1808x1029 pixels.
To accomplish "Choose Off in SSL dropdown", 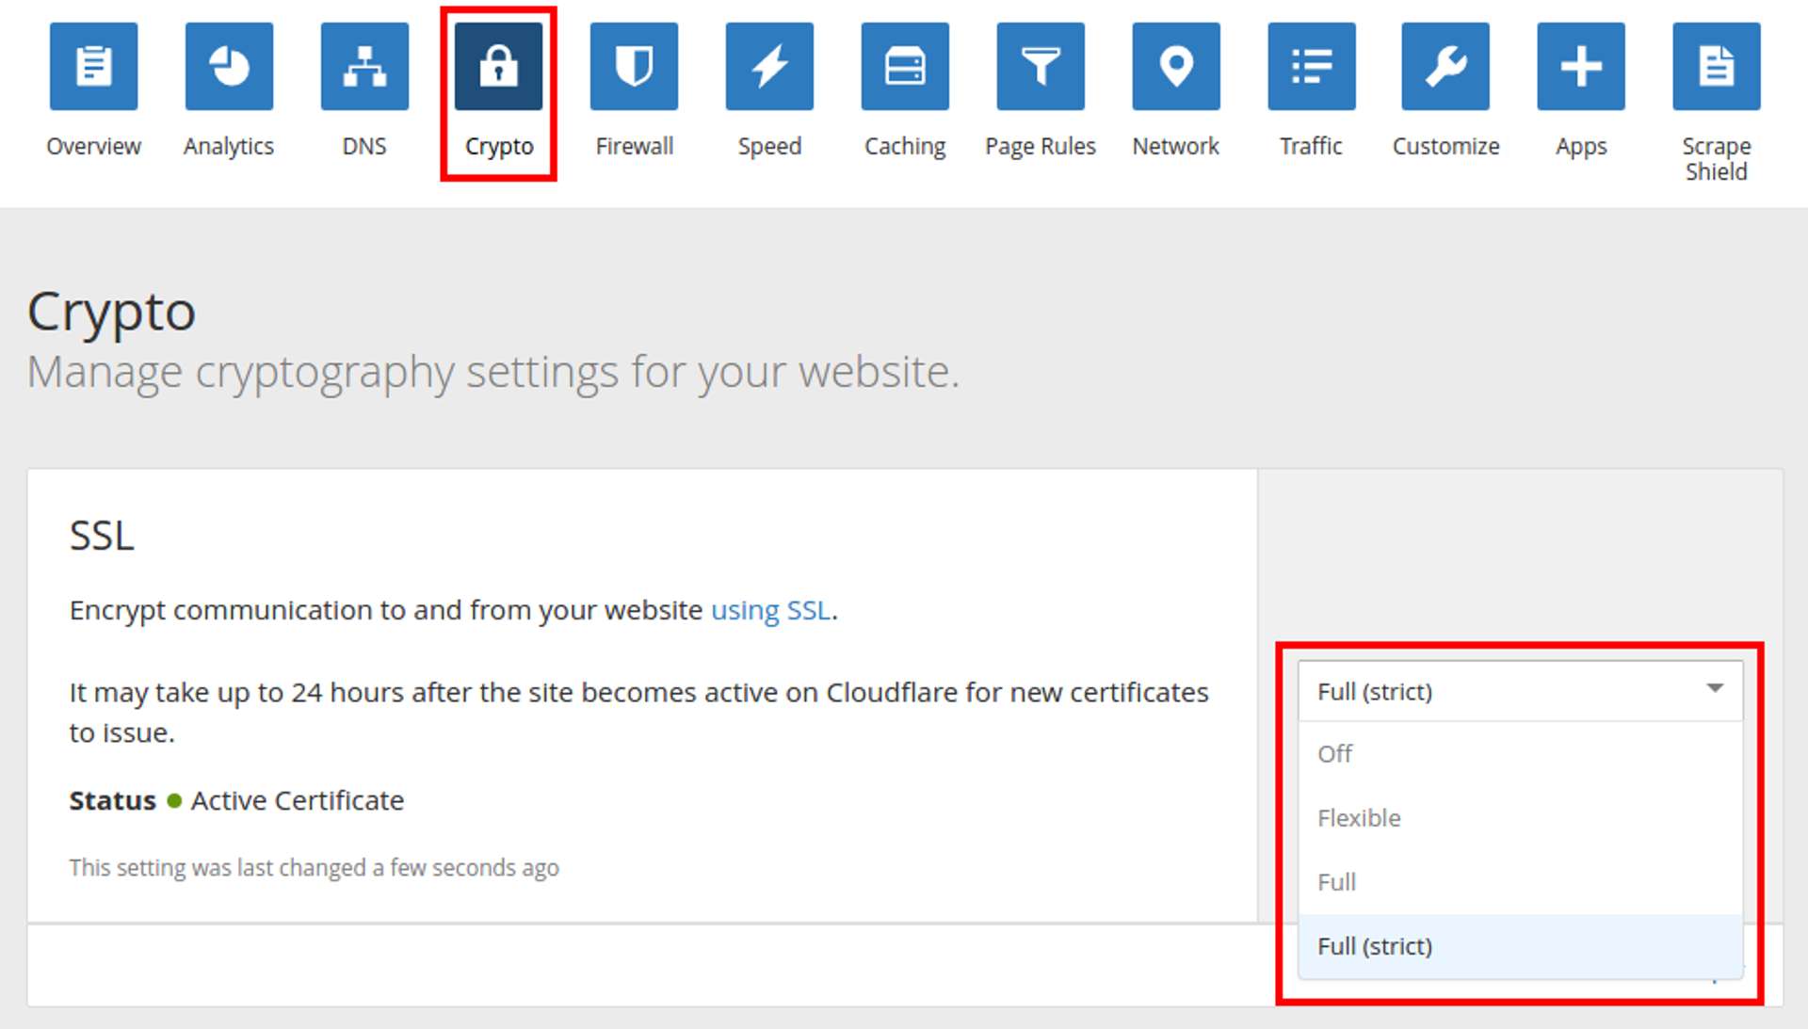I will [x=1335, y=754].
